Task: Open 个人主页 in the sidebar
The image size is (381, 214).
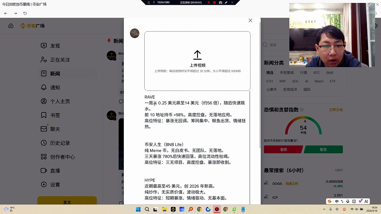Action: [x=55, y=101]
